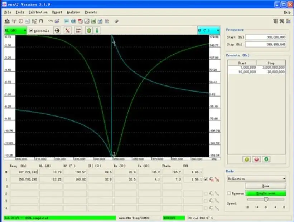
Task: Click the Speed slider handle
Action: (x=266, y=199)
